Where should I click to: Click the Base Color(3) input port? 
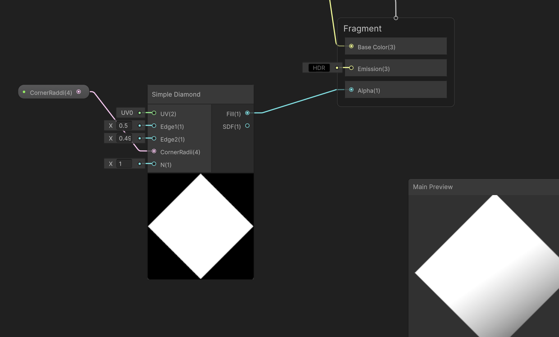351,46
